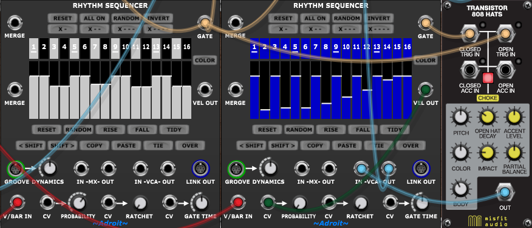Image resolution: width=532 pixels, height=228 pixels.
Task: Click the TIDY button on right sequencer
Action: point(394,129)
